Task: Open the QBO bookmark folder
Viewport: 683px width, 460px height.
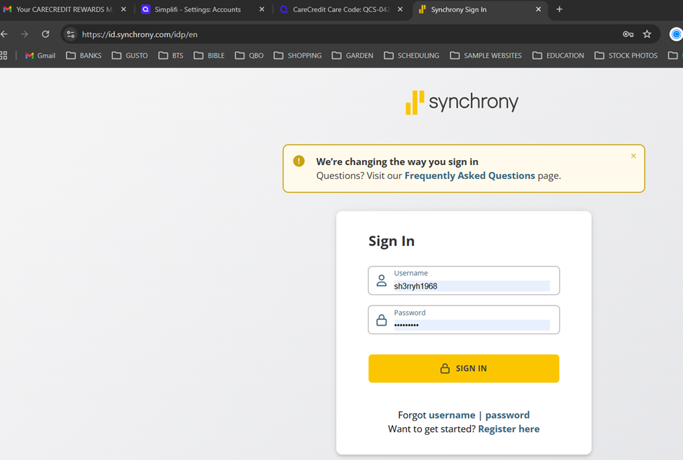Action: tap(249, 55)
